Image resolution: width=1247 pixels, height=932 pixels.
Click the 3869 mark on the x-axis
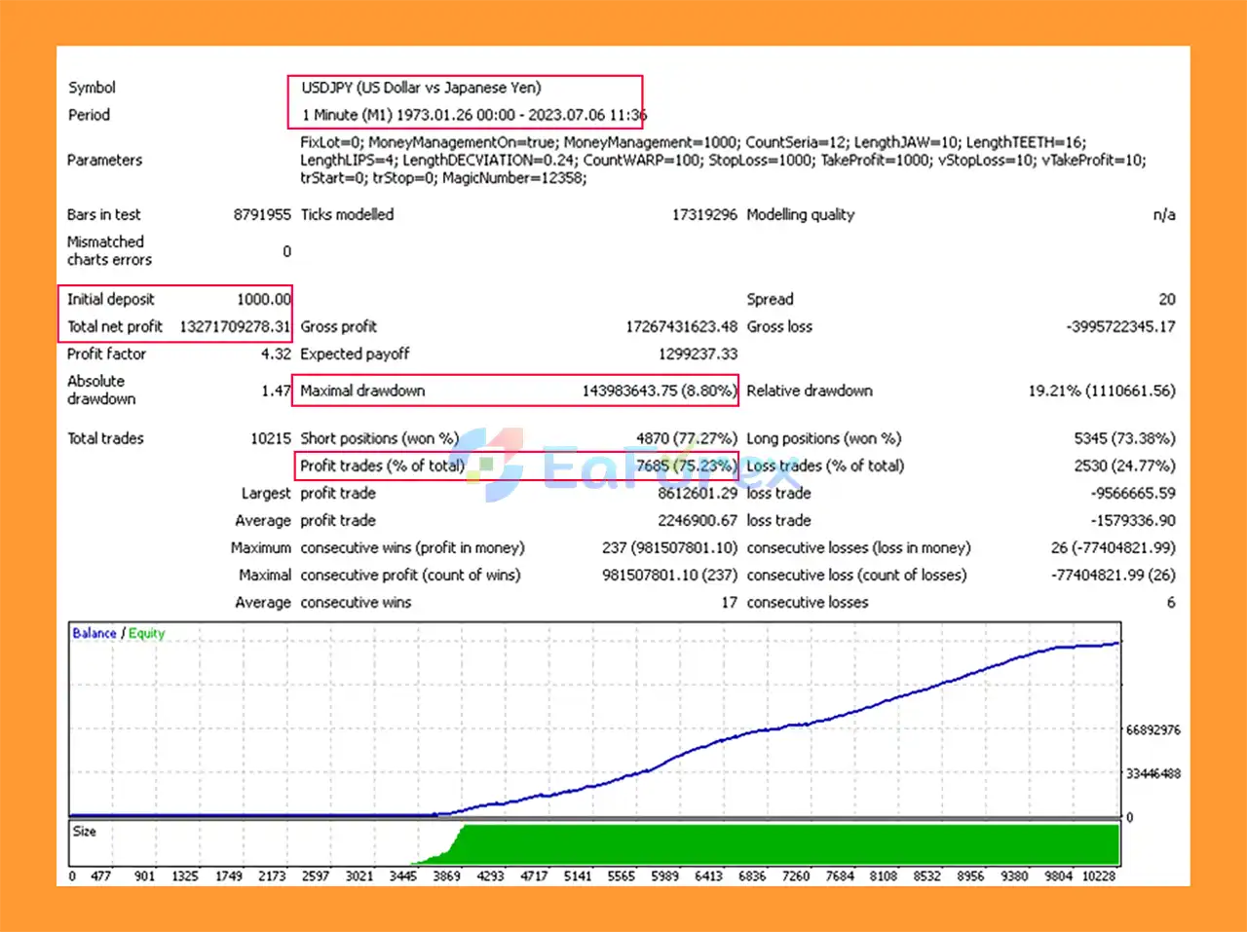point(446,876)
